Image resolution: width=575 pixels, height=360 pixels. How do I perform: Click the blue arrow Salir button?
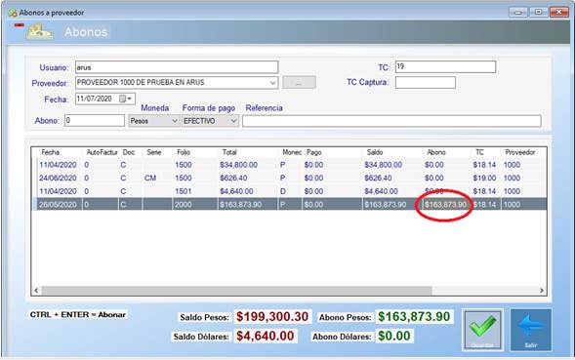click(x=531, y=330)
